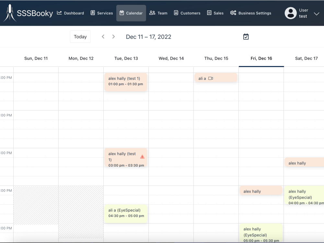Click the SSSBooky brand name
The image size is (324, 243).
[x=35, y=13]
